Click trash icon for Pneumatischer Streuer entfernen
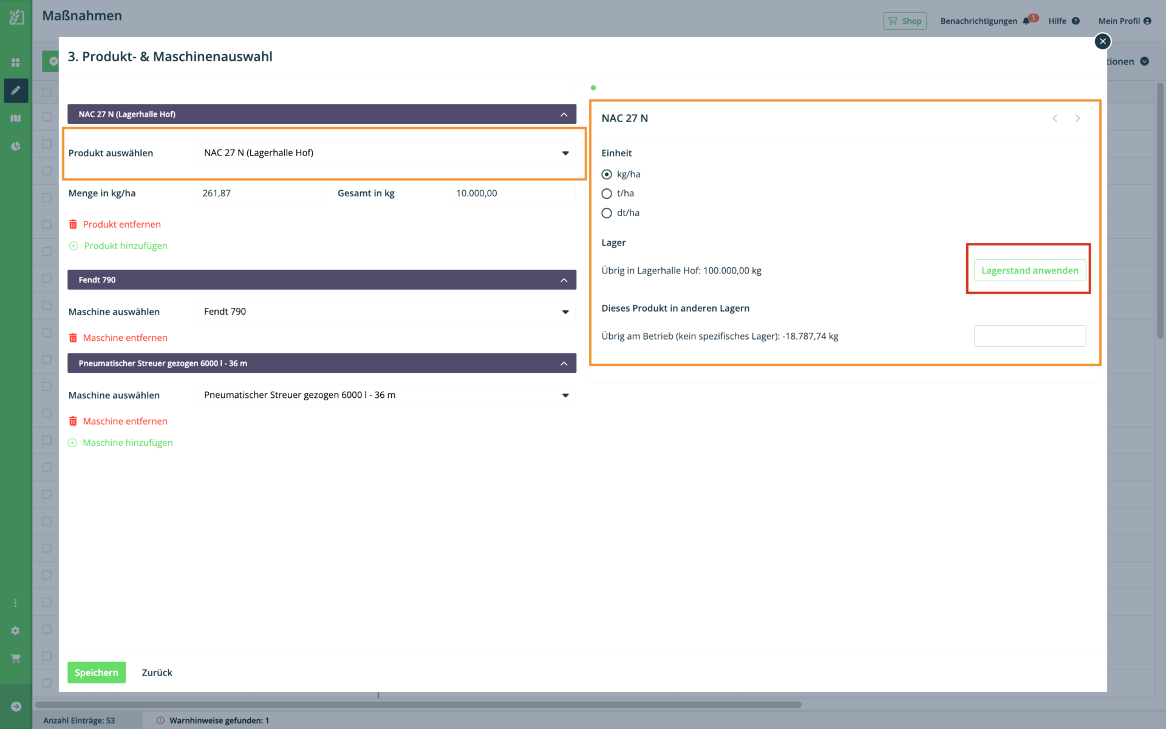This screenshot has height=729, width=1166. click(73, 421)
